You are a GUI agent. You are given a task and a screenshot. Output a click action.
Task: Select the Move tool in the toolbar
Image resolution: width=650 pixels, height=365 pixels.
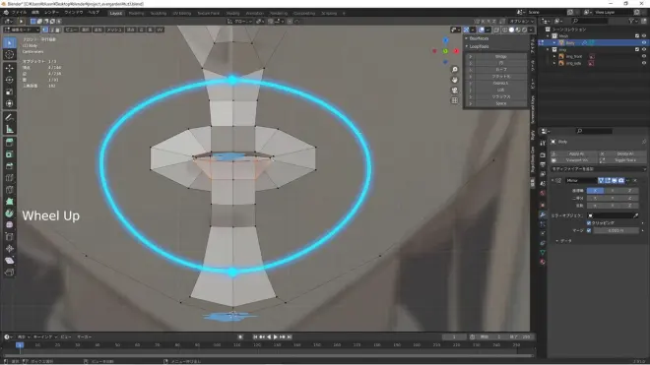10,68
